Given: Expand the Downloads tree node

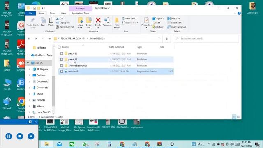Looking at the screenshot, I should [29, 88].
